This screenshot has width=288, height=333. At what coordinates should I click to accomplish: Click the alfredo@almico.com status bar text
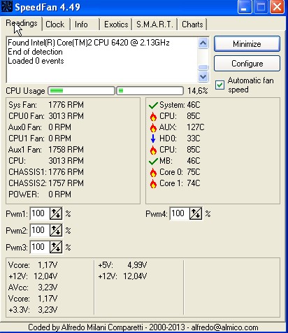point(224,327)
